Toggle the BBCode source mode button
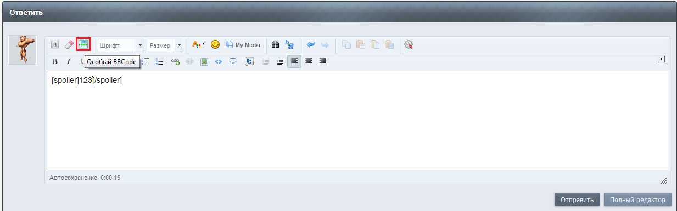The image size is (677, 211). (55, 45)
